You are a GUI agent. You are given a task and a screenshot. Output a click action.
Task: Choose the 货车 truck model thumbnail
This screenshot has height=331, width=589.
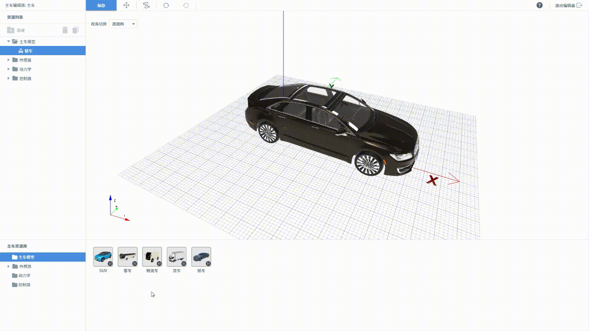pyautogui.click(x=177, y=257)
